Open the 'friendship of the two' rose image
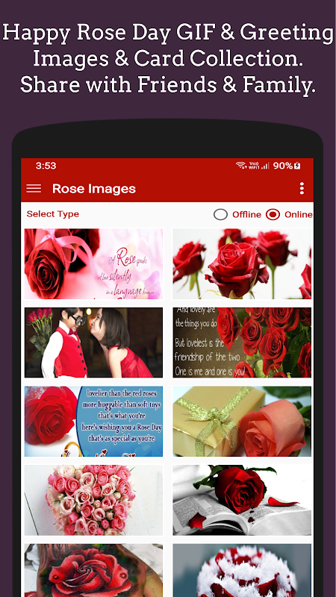 tap(242, 343)
